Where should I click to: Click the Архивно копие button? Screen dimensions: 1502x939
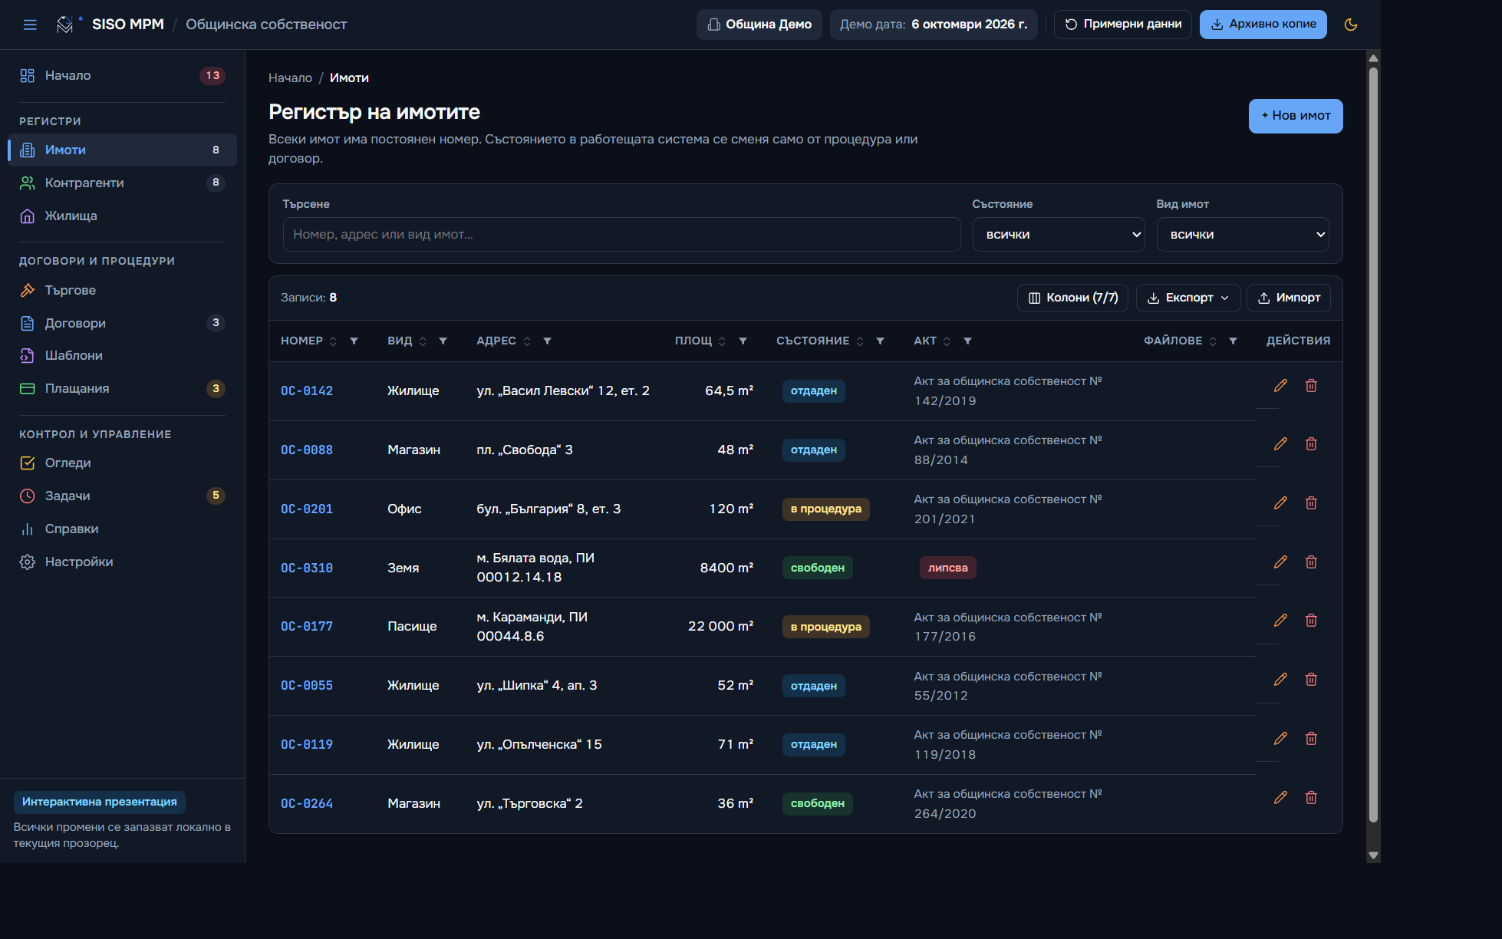pos(1263,25)
